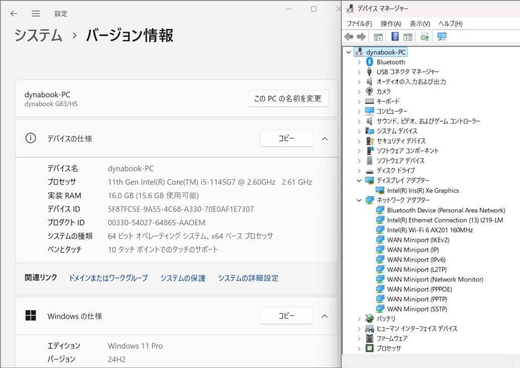Expand the カメラ device category
The width and height of the screenshot is (520, 368).
359,91
